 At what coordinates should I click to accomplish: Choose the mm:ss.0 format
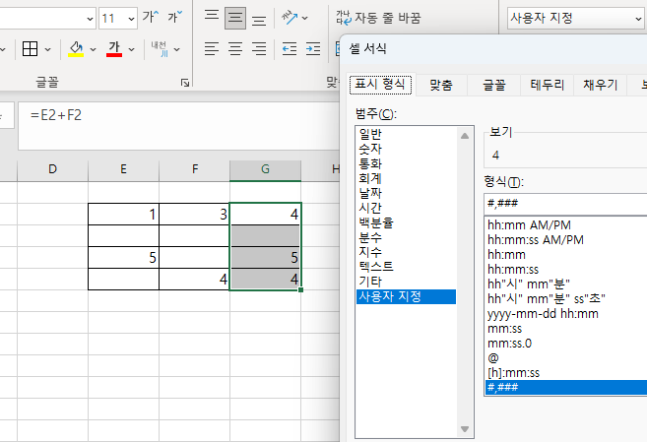[566, 344]
